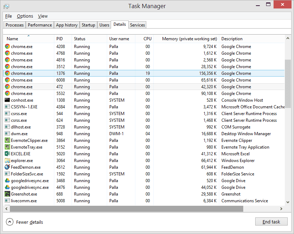
Task: Sort processes by Name column header
Action: point(12,39)
